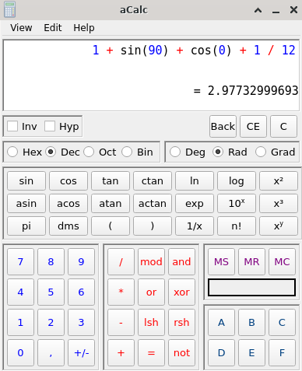Clear memory with the MC button
Image resolution: width=302 pixels, height=371 pixels.
(282, 261)
